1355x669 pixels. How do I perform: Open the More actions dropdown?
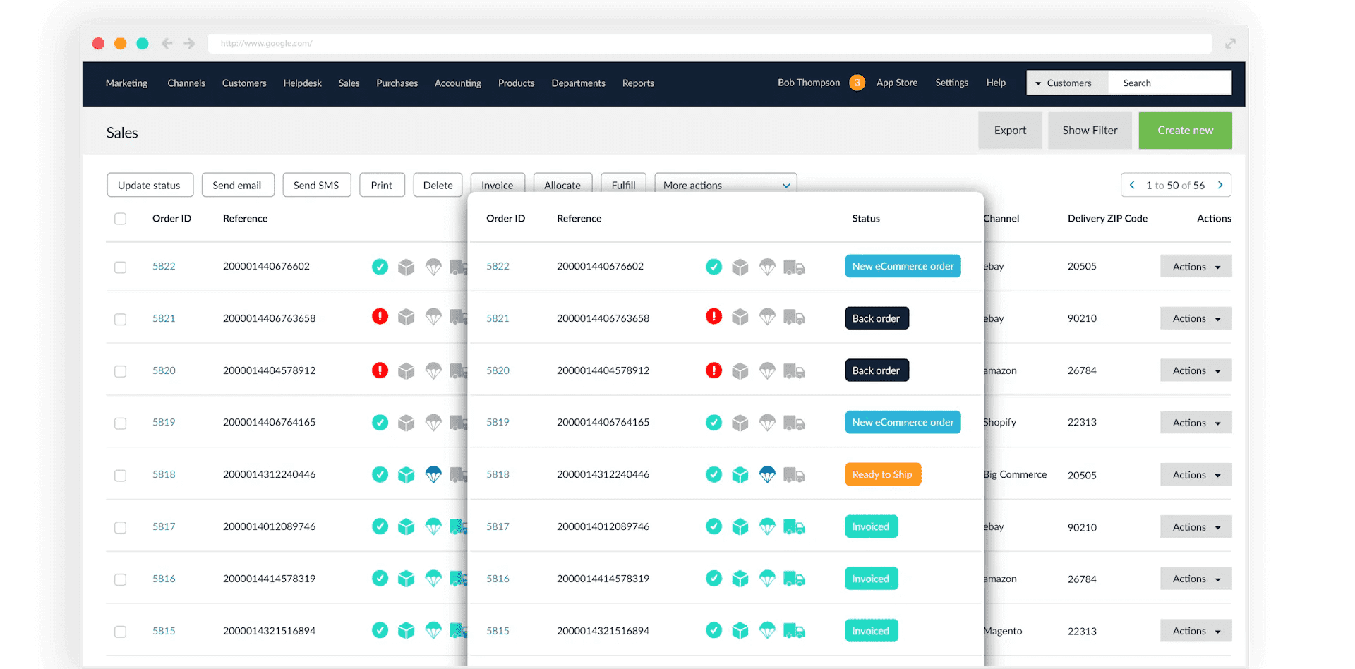point(725,185)
